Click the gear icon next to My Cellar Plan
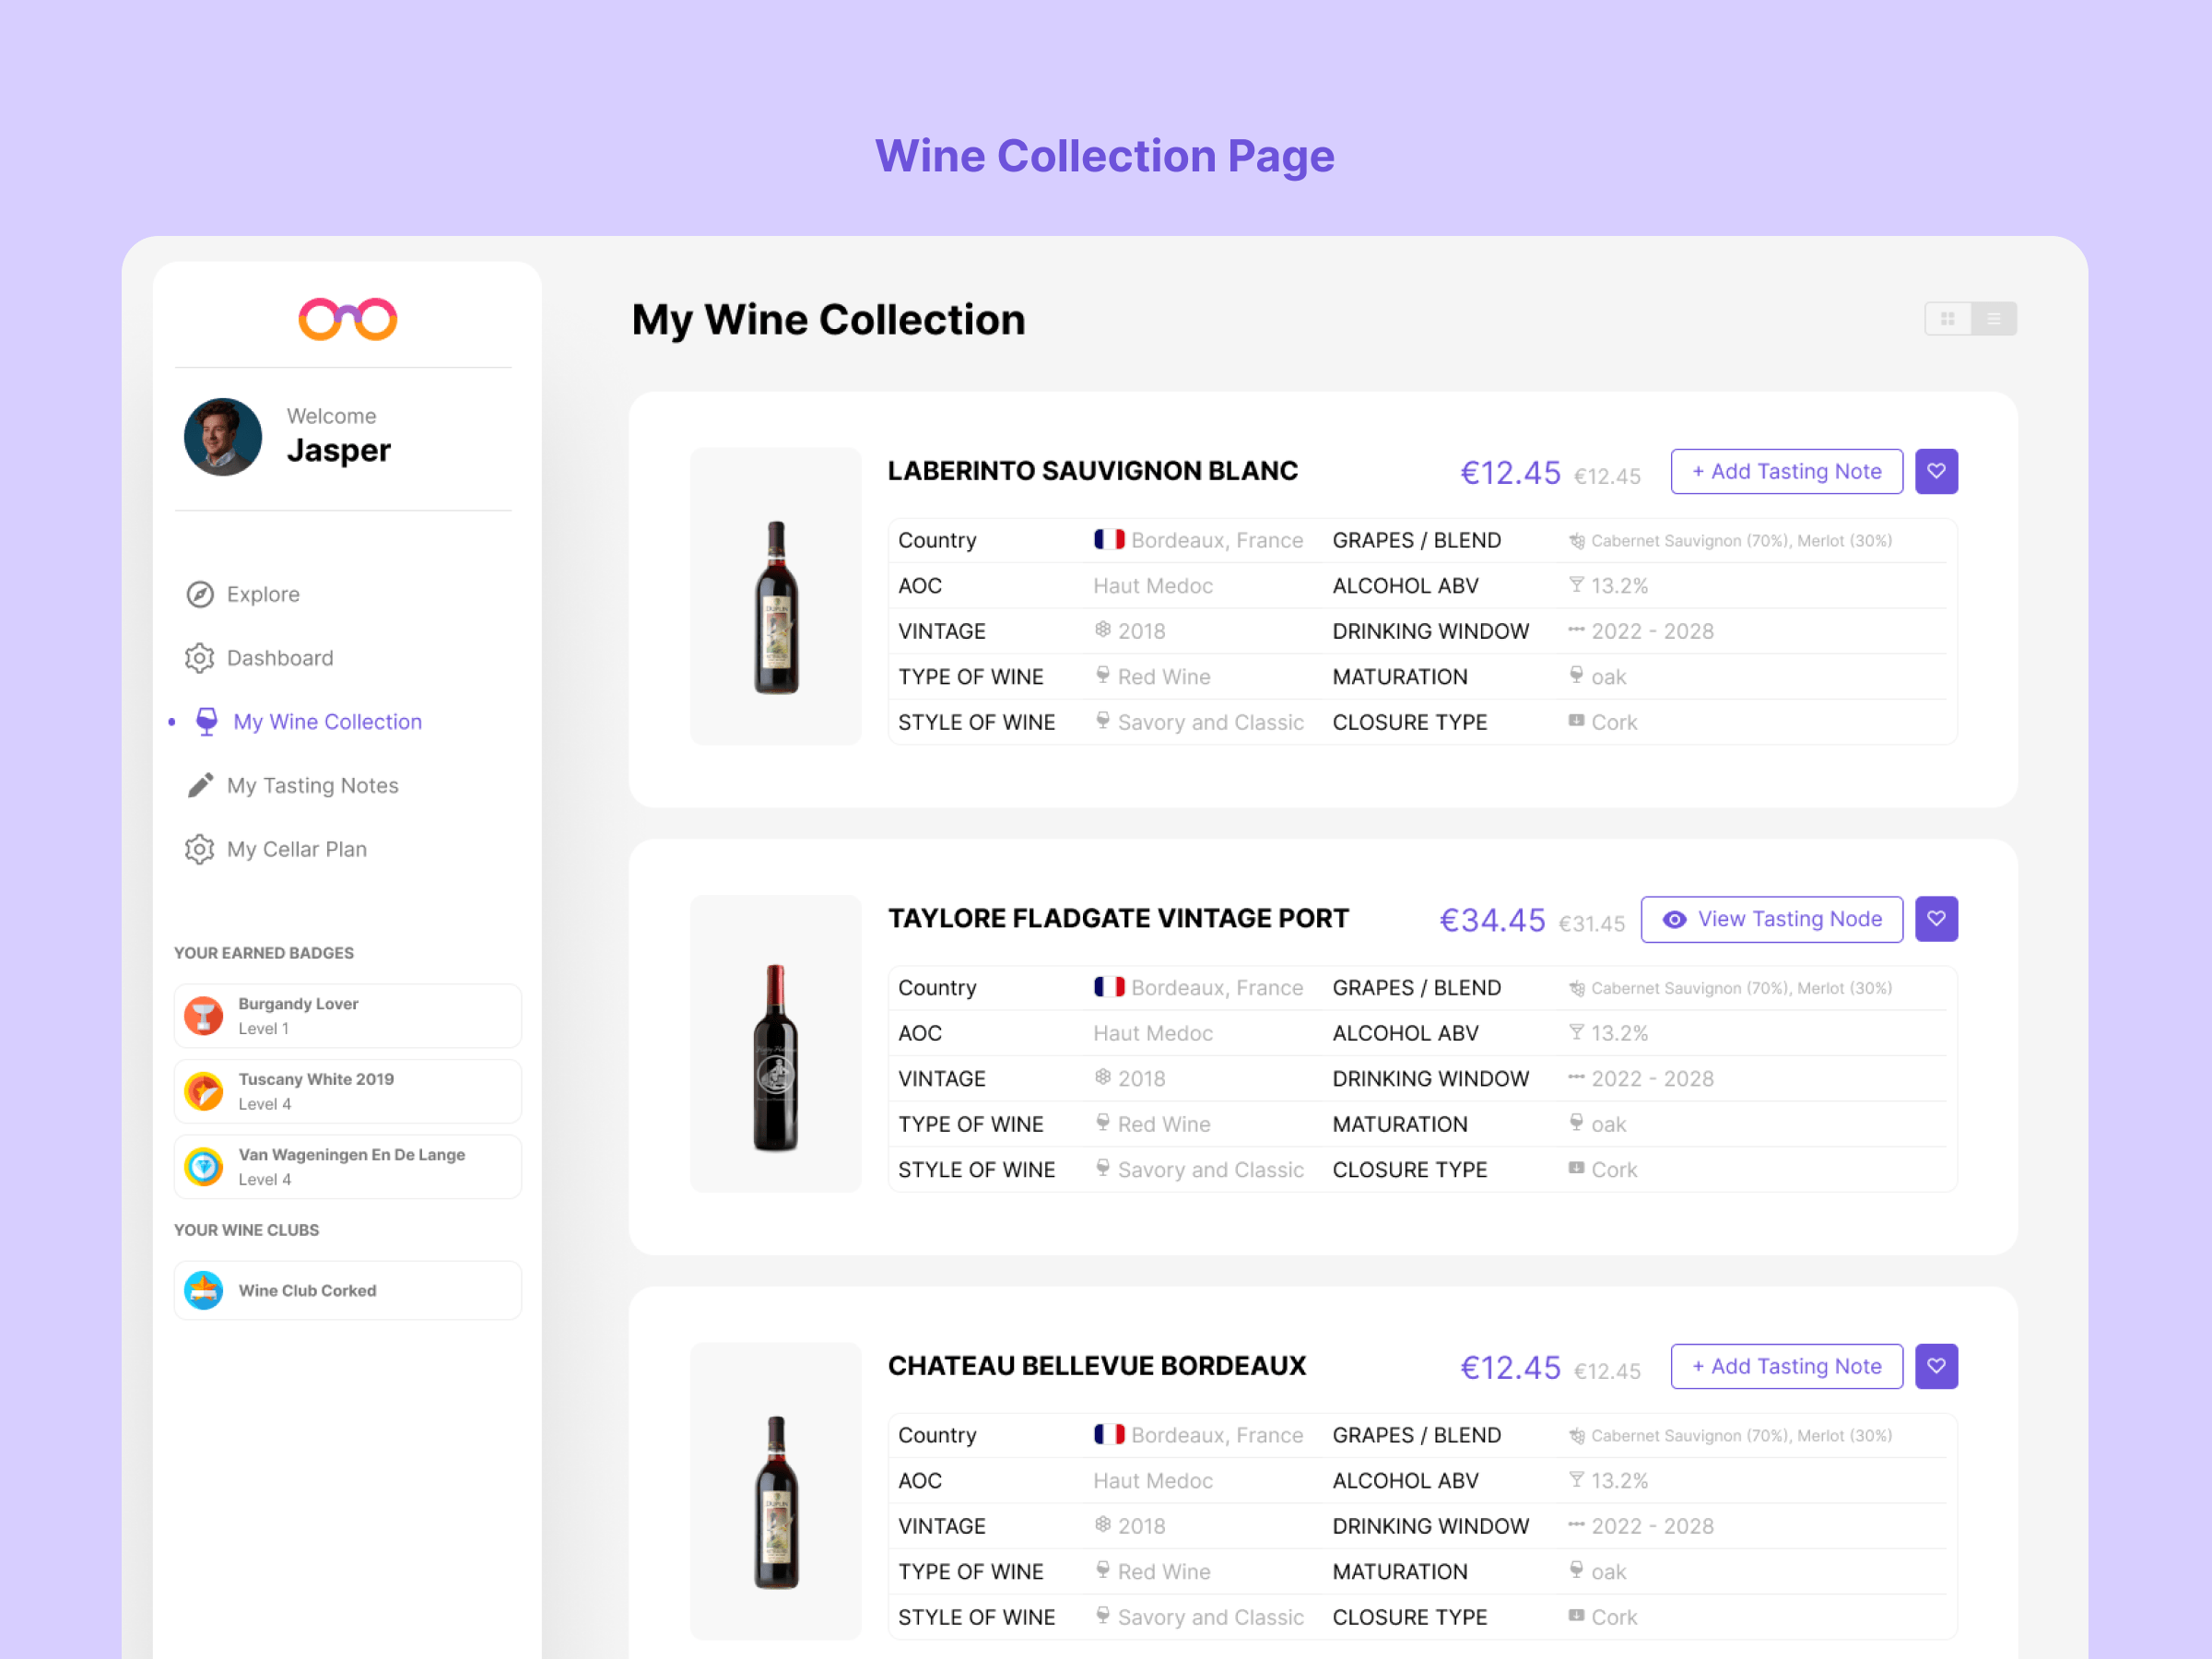2212x1659 pixels. 200,849
